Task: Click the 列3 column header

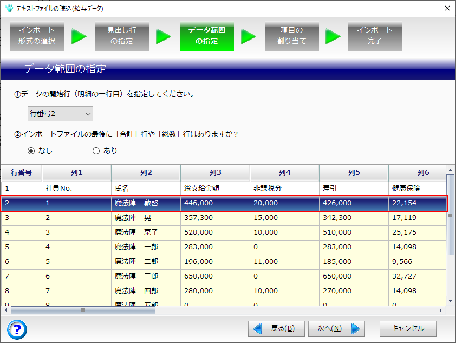Action: coord(215,173)
